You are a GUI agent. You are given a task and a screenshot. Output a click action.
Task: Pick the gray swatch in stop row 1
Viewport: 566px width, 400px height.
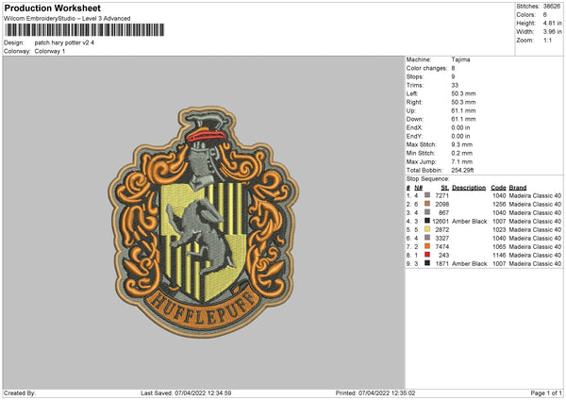coord(427,195)
